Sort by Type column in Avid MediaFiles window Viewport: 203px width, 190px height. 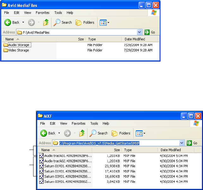[x=104, y=39]
